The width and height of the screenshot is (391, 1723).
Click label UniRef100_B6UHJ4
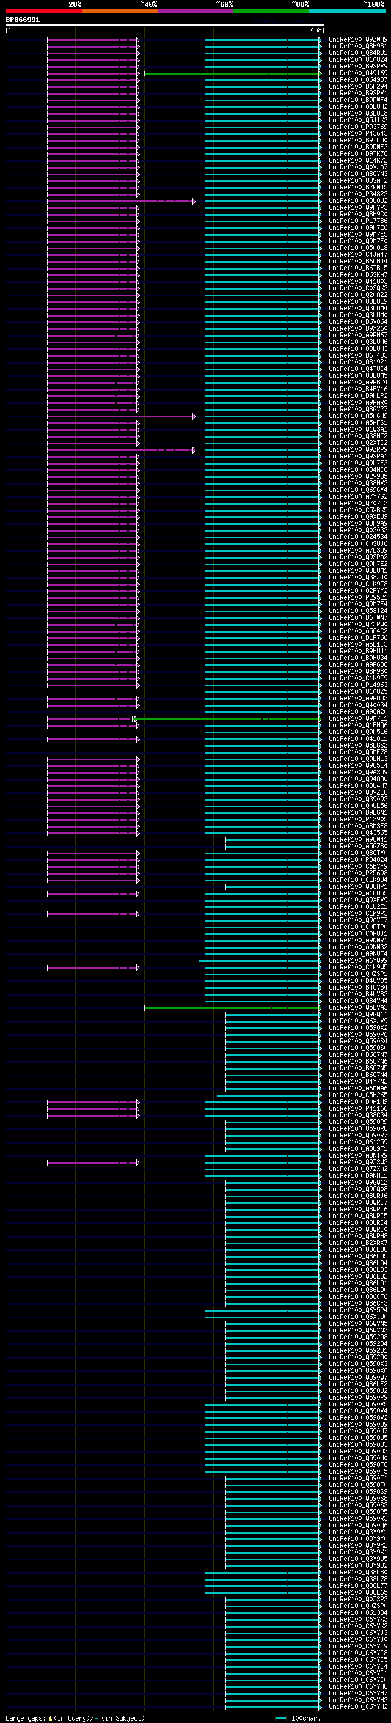(x=358, y=262)
